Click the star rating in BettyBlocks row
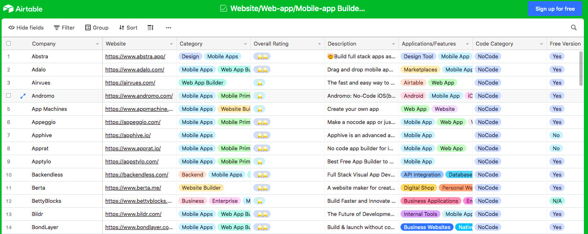The width and height of the screenshot is (588, 234). point(259,201)
